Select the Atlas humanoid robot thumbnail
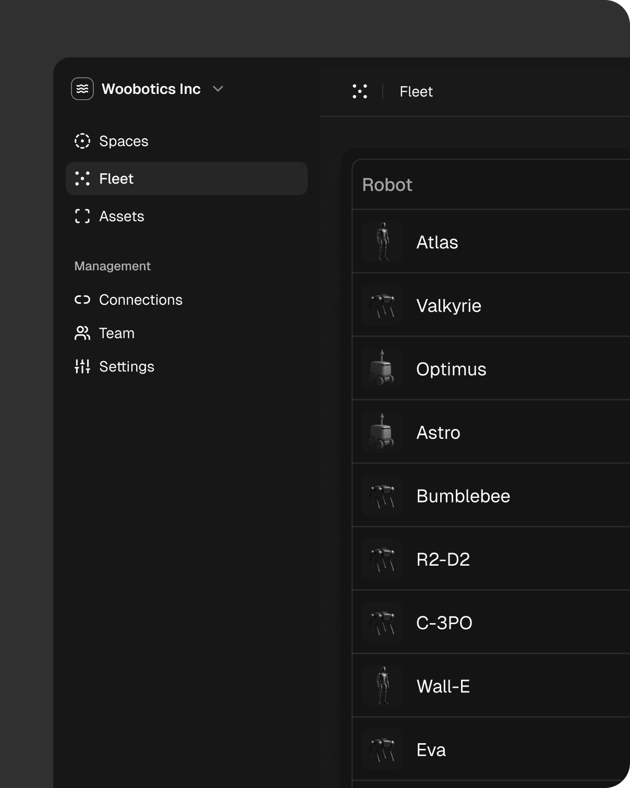This screenshot has width=630, height=788. (x=383, y=242)
